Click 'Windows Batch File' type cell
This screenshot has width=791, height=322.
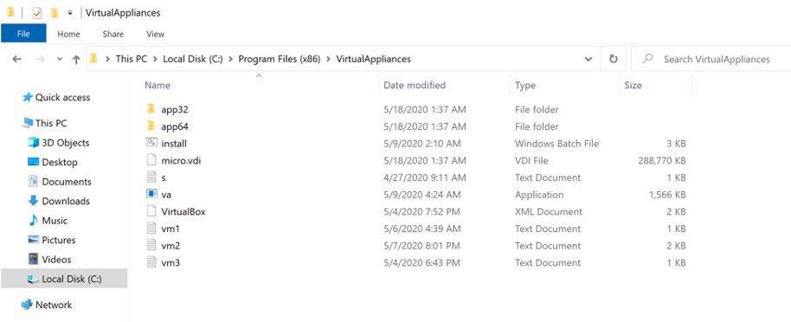(556, 144)
